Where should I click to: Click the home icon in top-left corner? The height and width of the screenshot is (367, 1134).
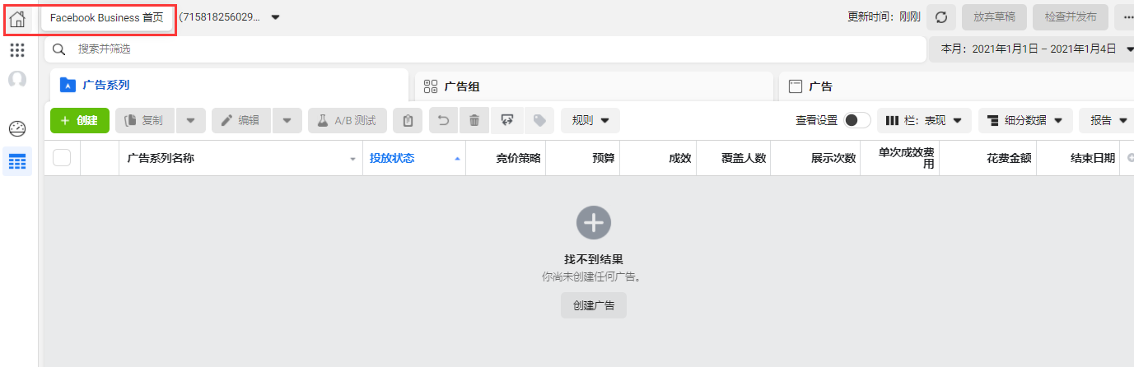tap(17, 18)
